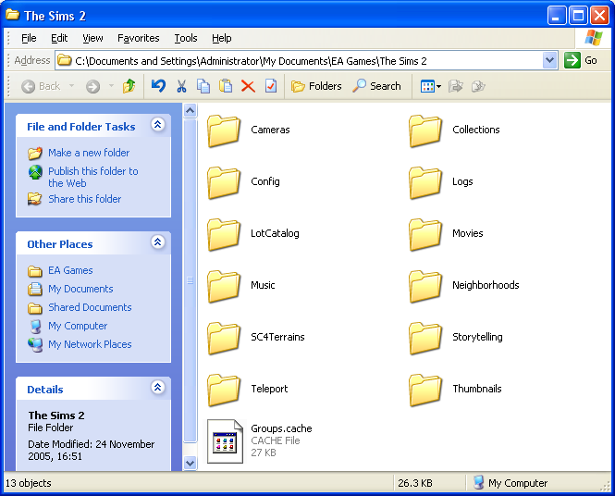Open My Network Places link
Screen dimensions: 615x496
click(90, 344)
